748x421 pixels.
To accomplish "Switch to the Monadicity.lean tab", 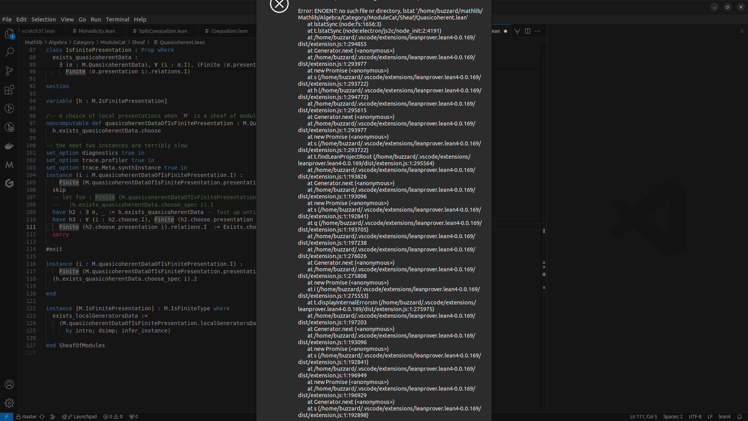I will click(97, 31).
